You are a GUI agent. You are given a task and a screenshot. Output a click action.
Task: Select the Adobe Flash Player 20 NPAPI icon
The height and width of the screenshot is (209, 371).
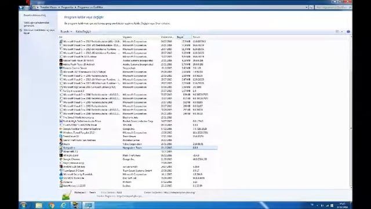(x=61, y=60)
